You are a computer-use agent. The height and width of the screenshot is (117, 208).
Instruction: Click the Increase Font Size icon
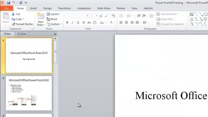[x=101, y=16]
